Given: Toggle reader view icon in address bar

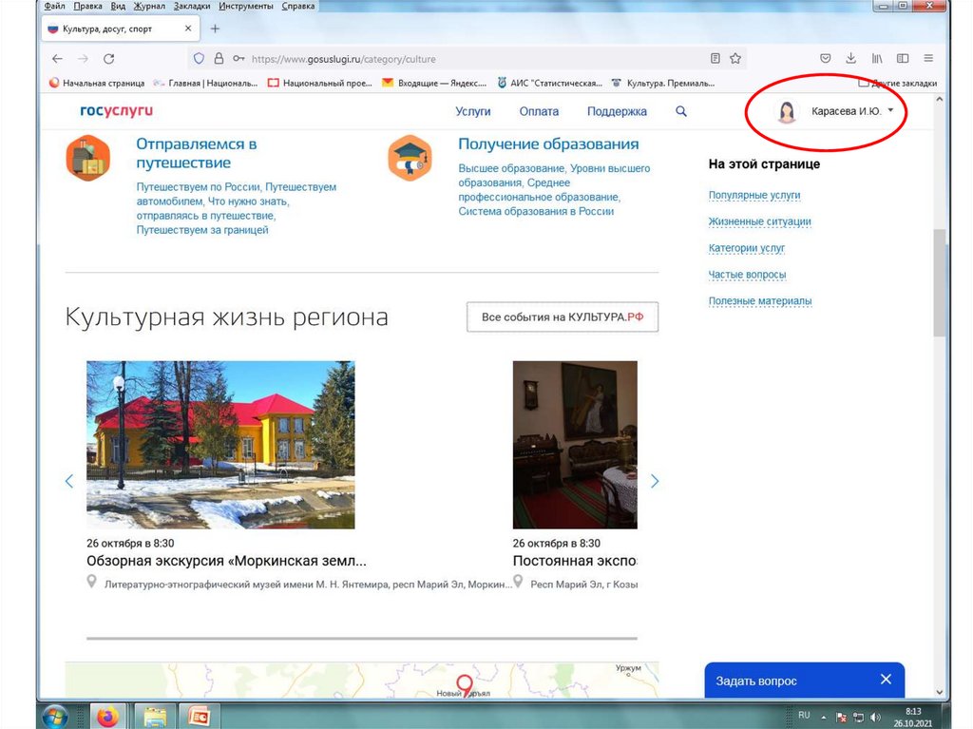Looking at the screenshot, I should (x=715, y=58).
